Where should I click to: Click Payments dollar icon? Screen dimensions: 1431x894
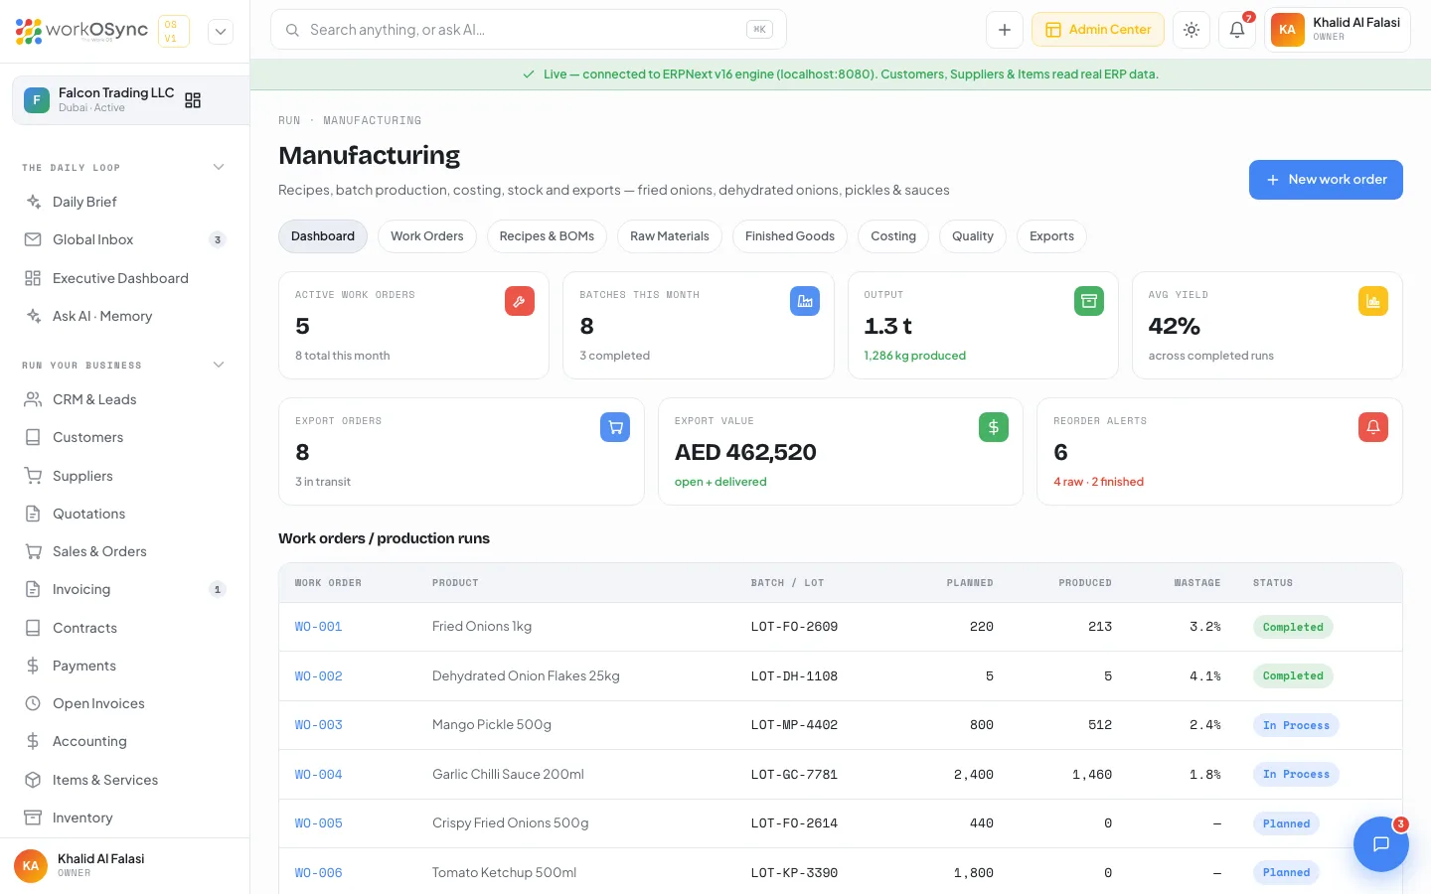coord(33,666)
